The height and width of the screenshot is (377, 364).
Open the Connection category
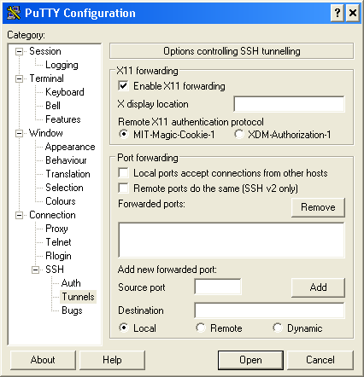tap(52, 215)
